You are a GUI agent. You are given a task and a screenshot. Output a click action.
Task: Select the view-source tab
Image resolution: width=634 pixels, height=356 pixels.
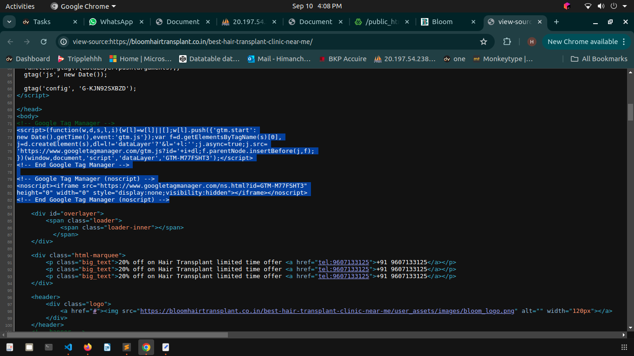514,22
